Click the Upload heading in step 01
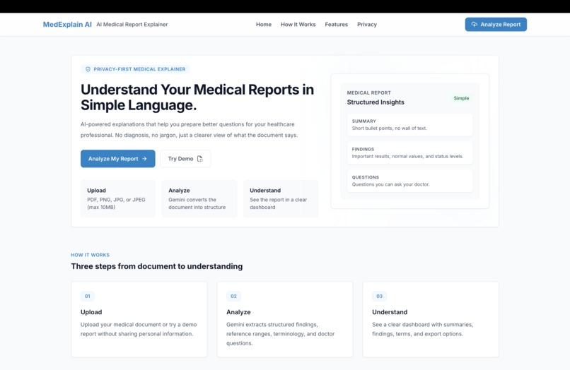 [x=91, y=312]
